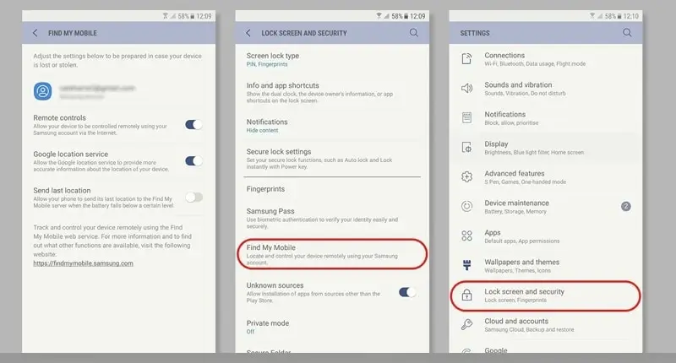676x363 pixels.
Task: Open Wallpapers and themes settings
Action: (545, 265)
